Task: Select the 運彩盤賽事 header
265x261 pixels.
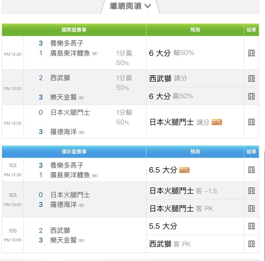Action: (x=74, y=152)
